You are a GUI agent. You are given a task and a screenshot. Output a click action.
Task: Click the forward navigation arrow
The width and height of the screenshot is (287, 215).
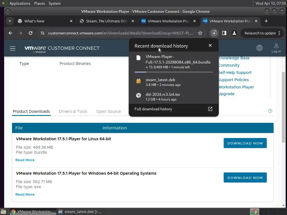[20, 33]
